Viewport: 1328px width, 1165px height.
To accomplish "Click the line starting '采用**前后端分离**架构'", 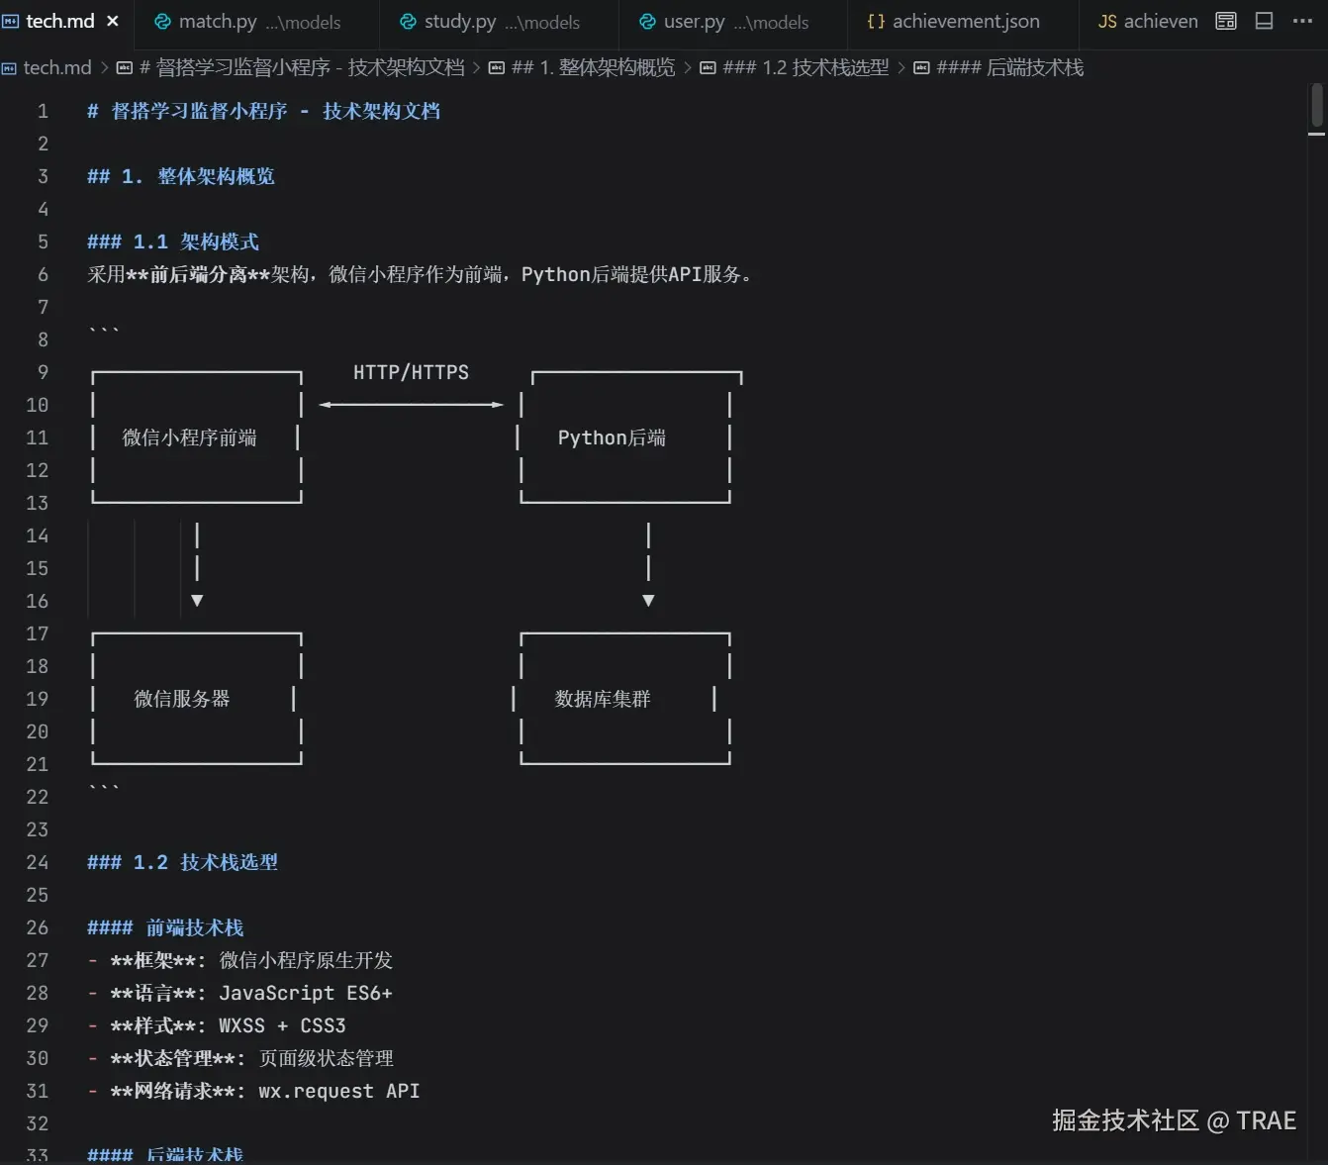I will click(420, 274).
